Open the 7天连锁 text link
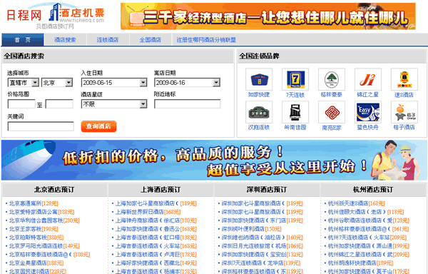 click(x=295, y=95)
